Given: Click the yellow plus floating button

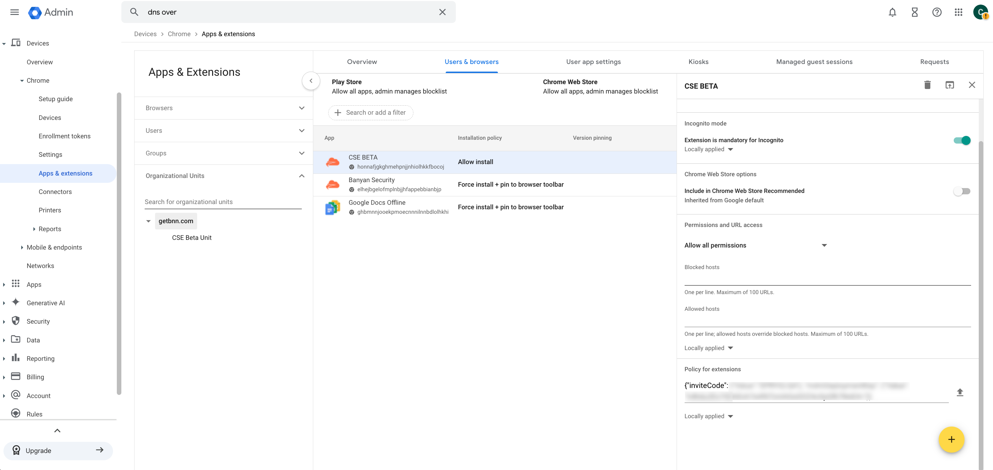Looking at the screenshot, I should click(x=951, y=439).
